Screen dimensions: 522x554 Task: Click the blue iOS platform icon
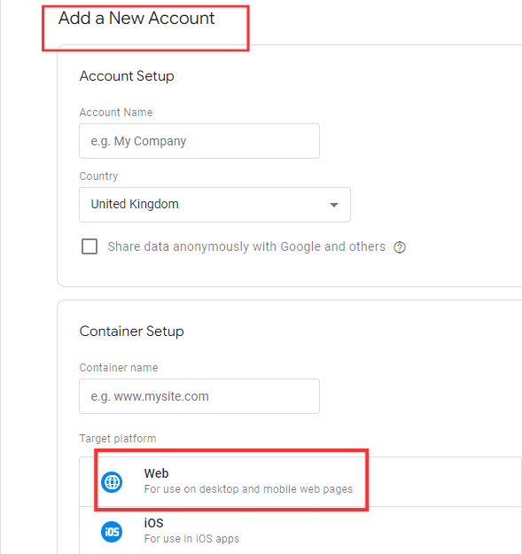(x=112, y=531)
